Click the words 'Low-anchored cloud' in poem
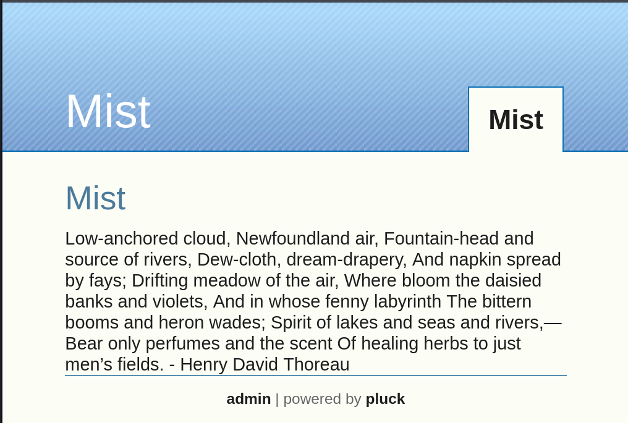This screenshot has width=628, height=423. click(147, 238)
